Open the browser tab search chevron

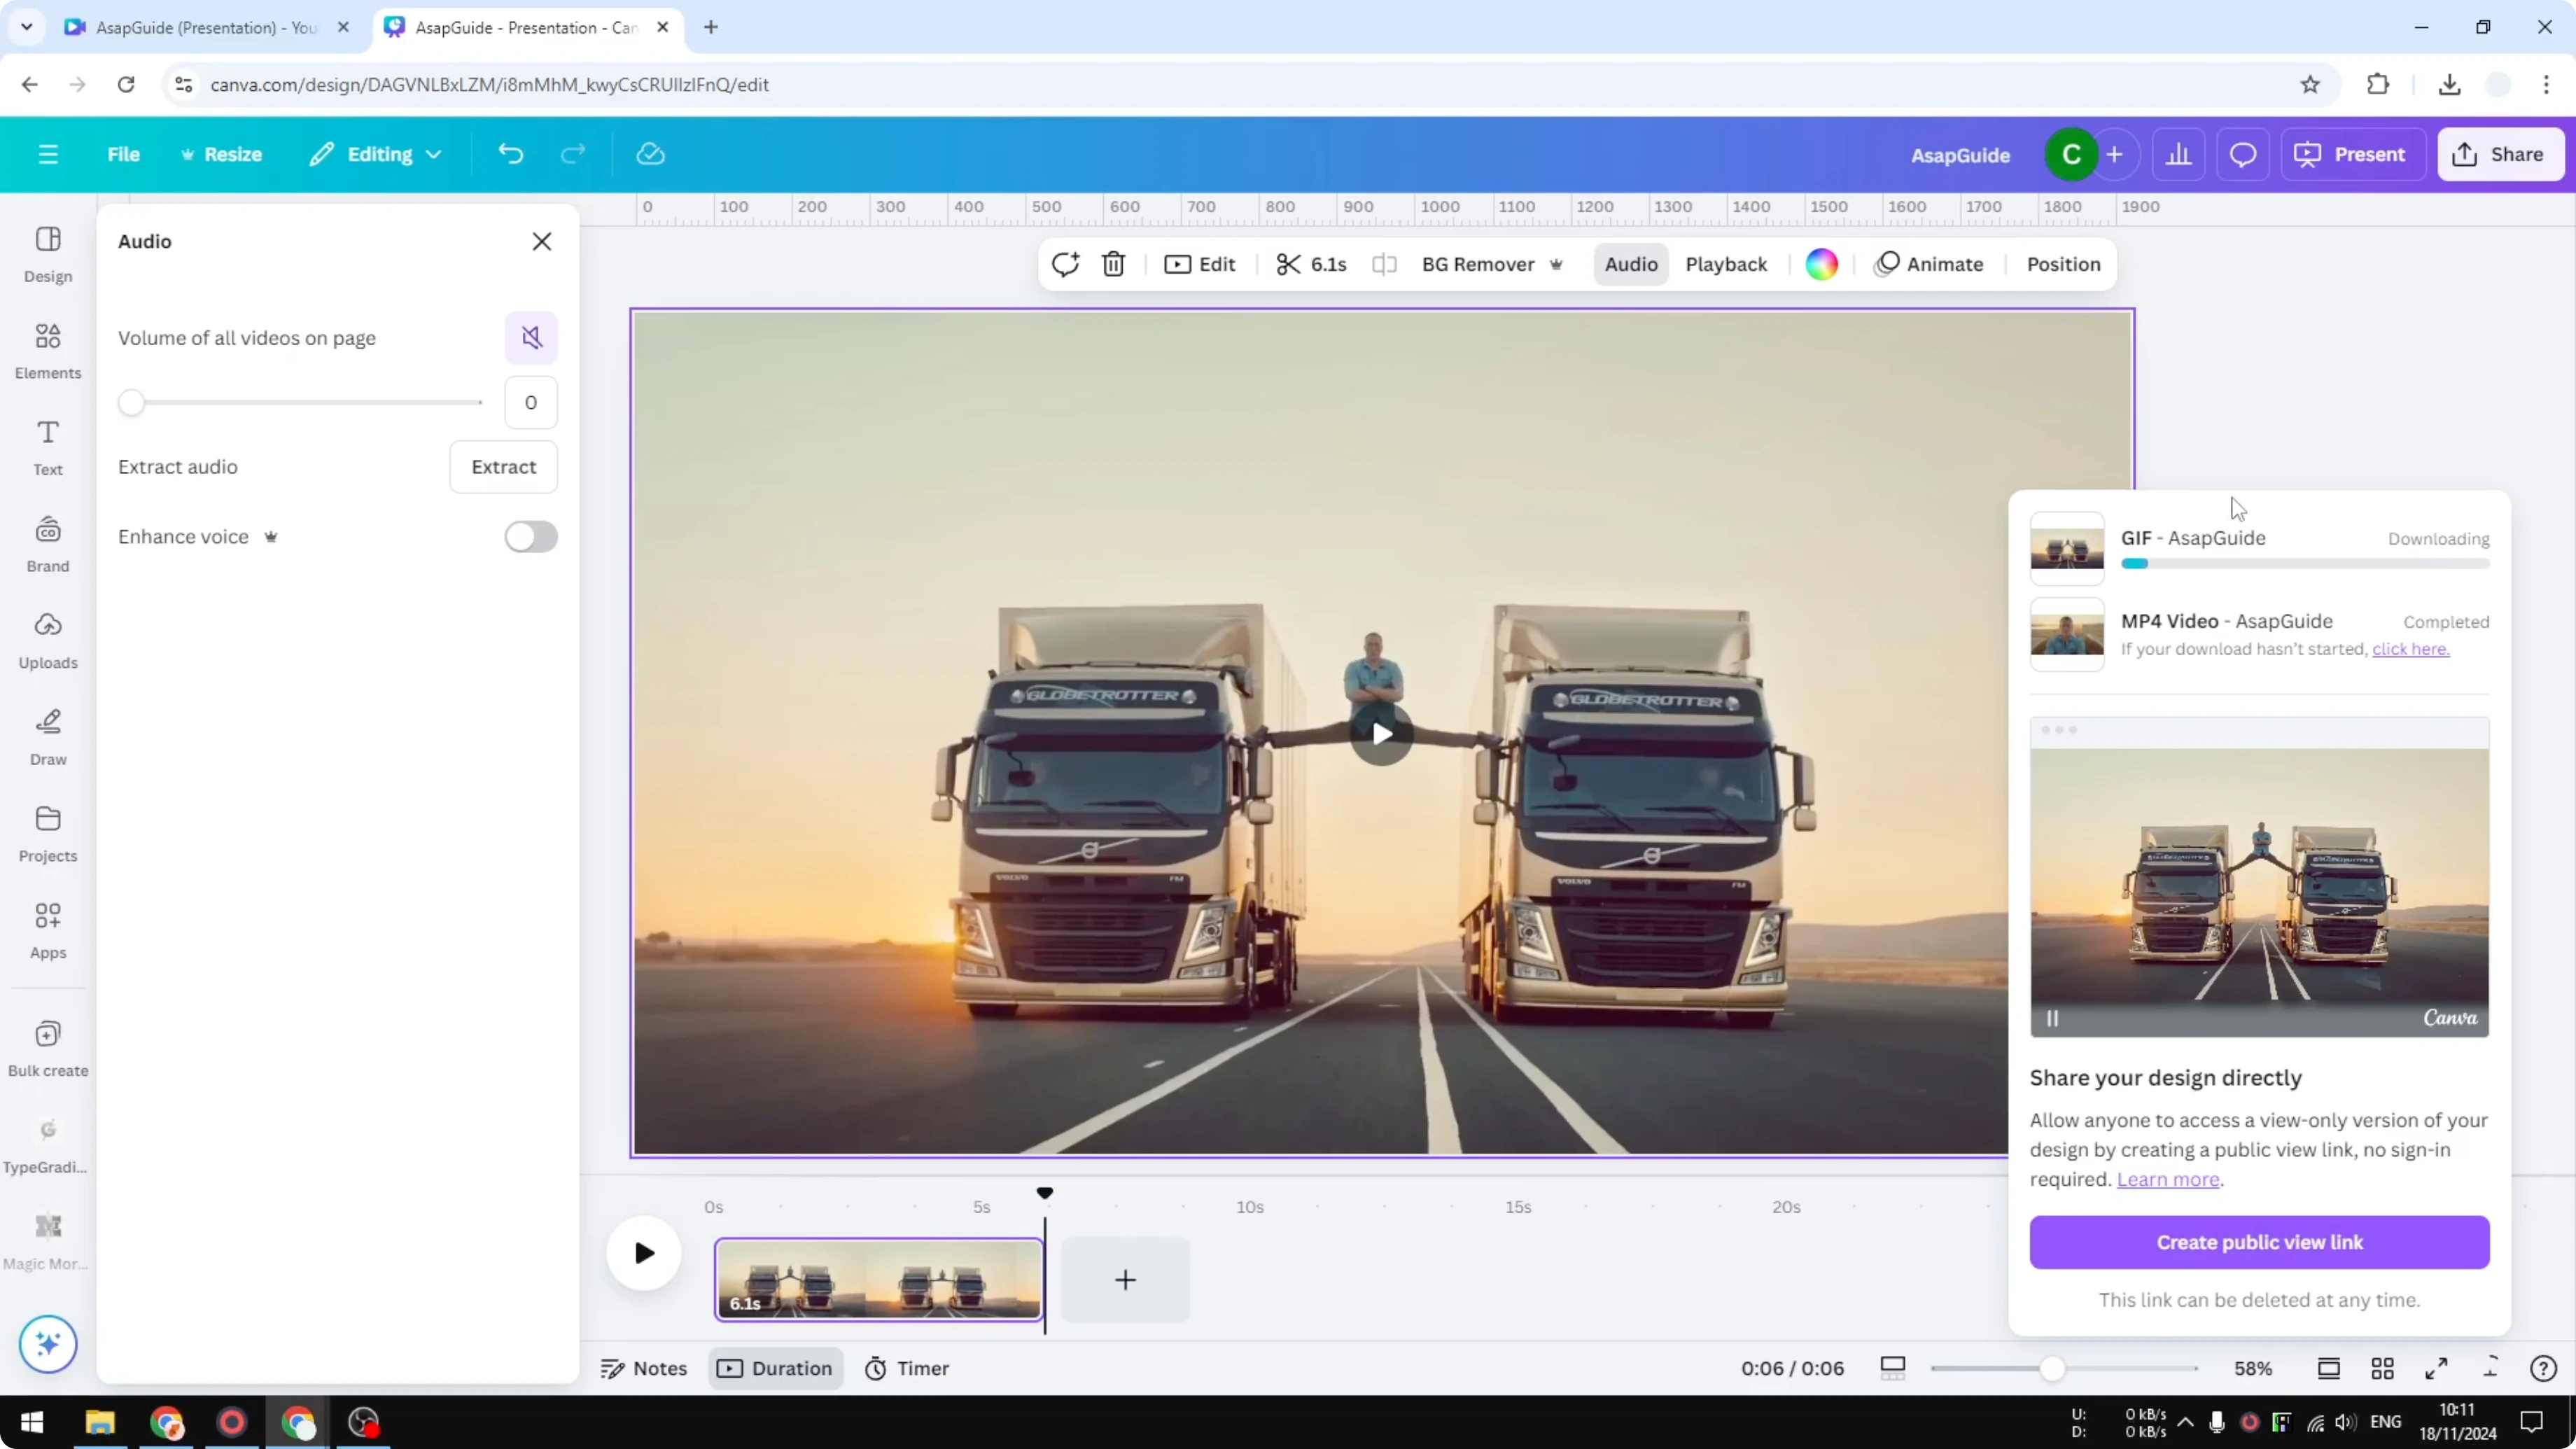point(27,27)
